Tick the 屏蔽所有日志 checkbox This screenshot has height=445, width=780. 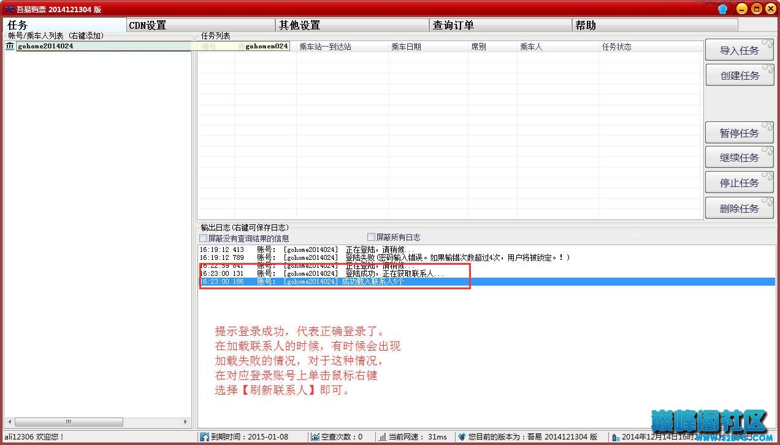371,237
